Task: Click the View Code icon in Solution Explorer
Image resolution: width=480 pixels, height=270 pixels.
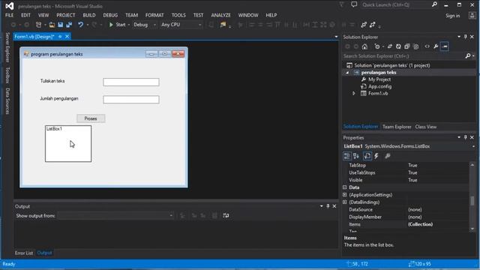Action: [x=427, y=46]
